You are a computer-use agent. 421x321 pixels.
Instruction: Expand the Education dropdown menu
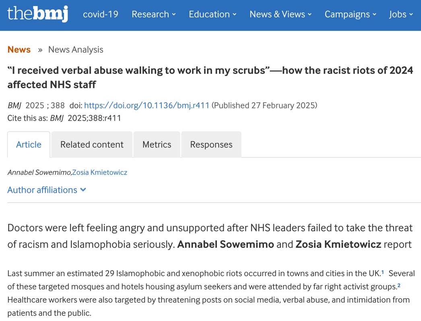(x=213, y=14)
